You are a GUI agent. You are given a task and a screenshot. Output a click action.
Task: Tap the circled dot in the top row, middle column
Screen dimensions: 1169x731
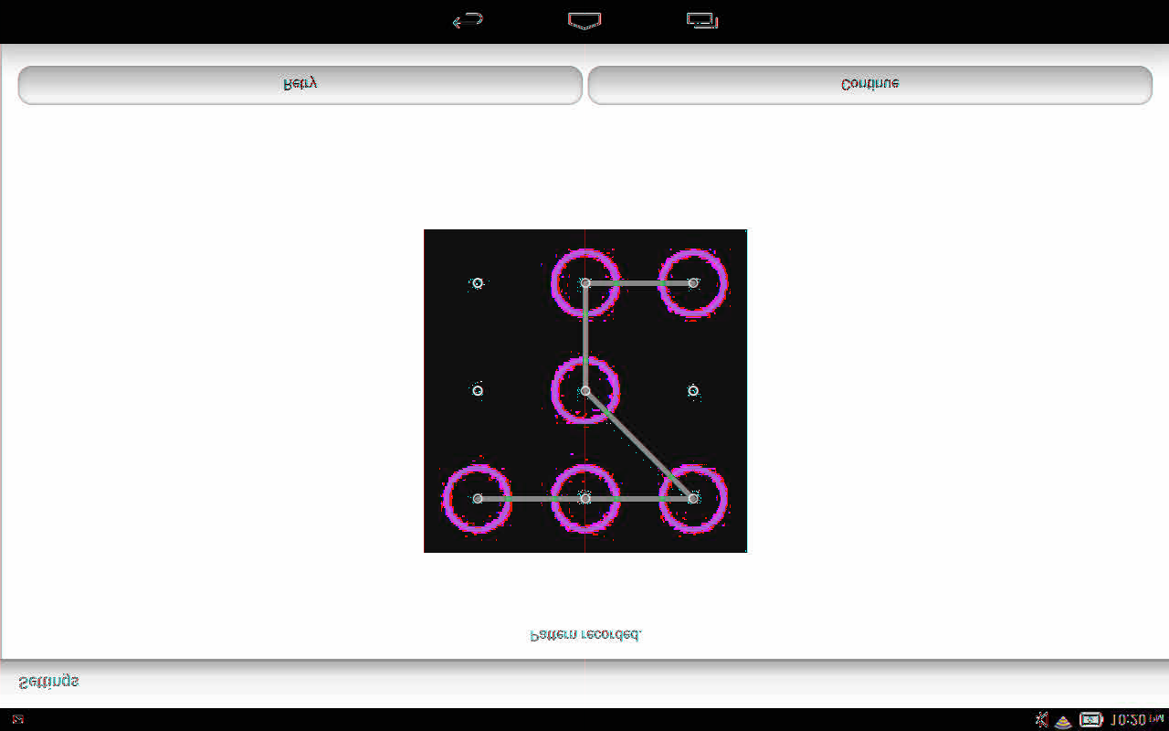pyautogui.click(x=585, y=283)
